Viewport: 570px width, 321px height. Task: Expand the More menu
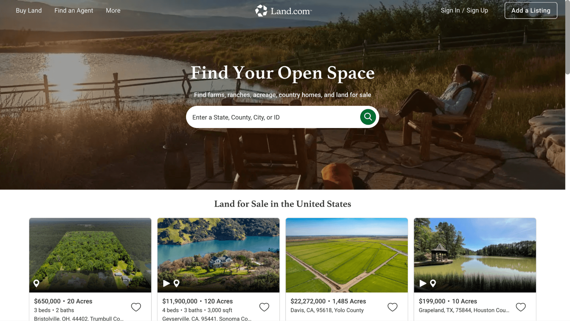[x=113, y=11]
